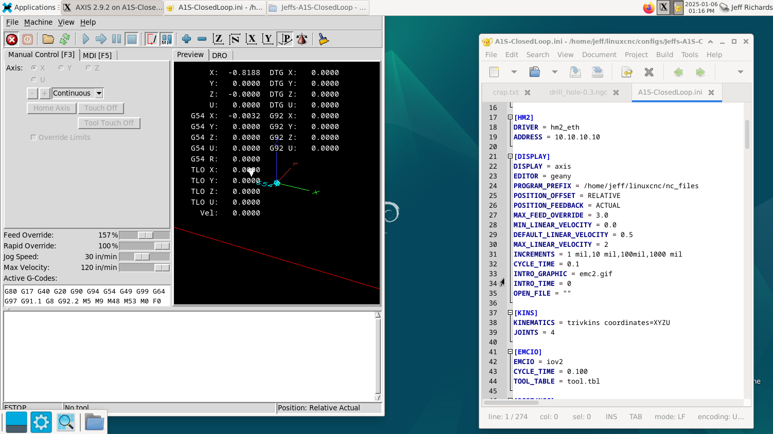Click the jog minus button
Image resolution: width=773 pixels, height=434 pixels.
pos(32,93)
